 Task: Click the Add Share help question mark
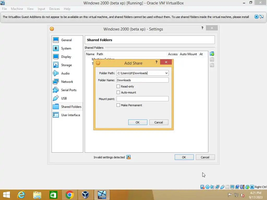(156, 62)
